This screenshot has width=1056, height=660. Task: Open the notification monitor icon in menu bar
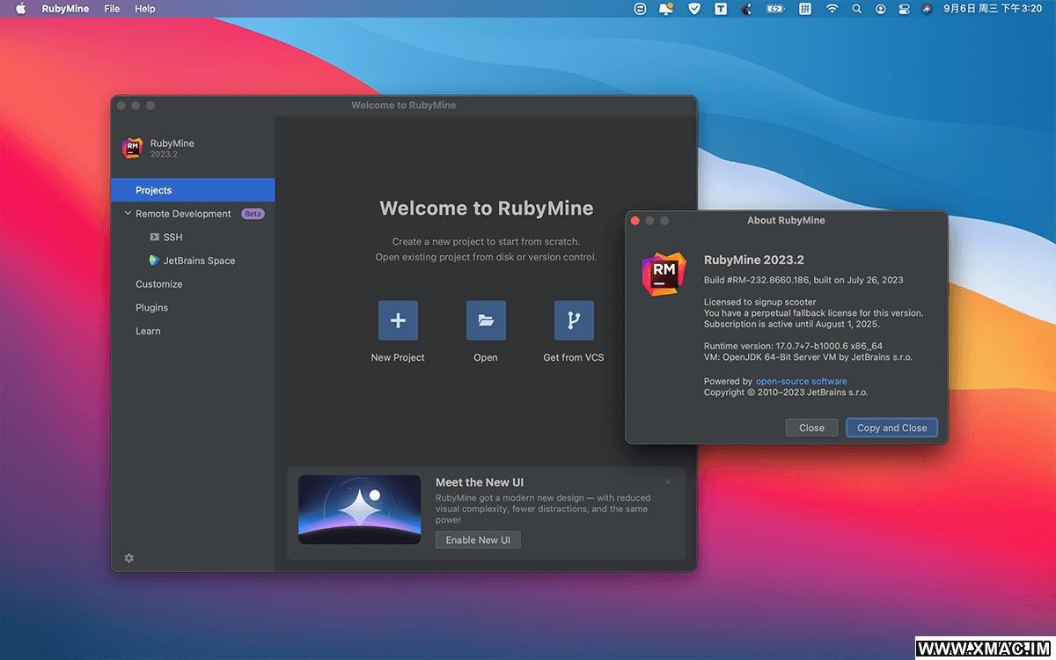pos(666,9)
